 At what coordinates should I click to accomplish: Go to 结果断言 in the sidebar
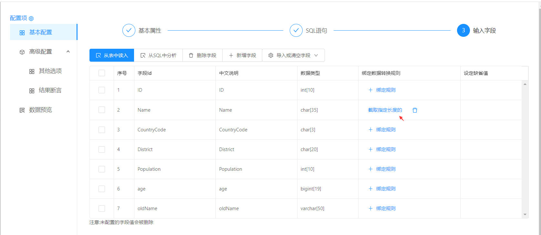[x=50, y=91]
